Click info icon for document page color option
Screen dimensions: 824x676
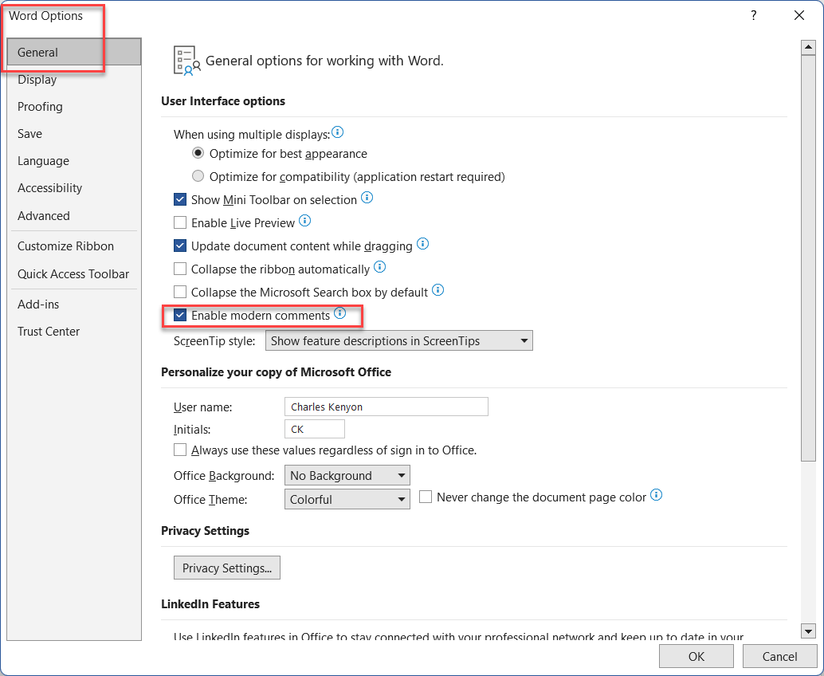click(657, 495)
